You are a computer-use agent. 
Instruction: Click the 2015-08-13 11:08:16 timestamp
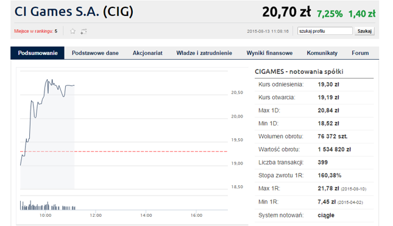pos(267,31)
